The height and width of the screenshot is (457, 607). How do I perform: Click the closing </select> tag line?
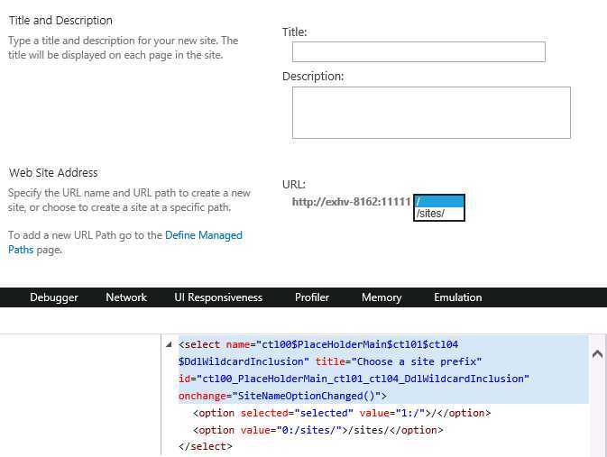(205, 446)
